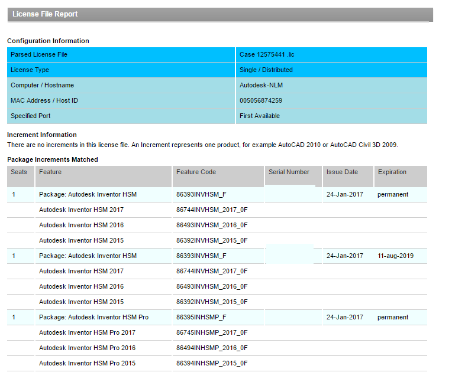The height and width of the screenshot is (392, 452).
Task: Select the Case 12575441 .lic file value
Action: pos(267,54)
